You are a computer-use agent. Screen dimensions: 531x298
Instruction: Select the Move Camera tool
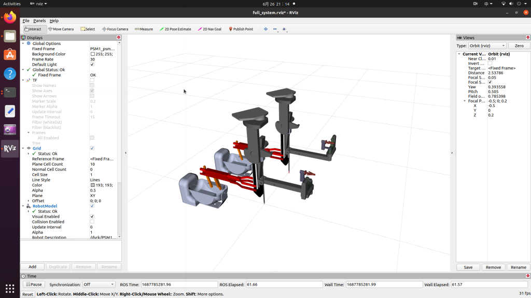[61, 29]
